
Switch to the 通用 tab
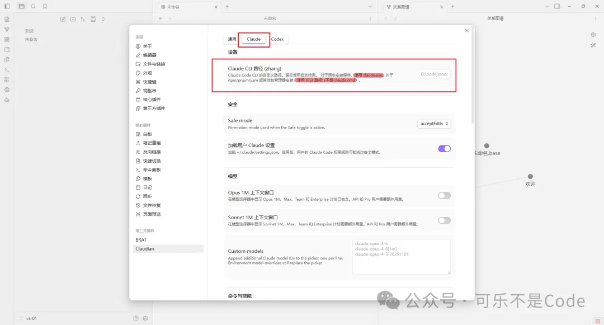pos(232,39)
